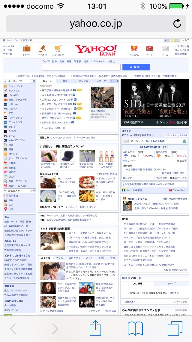This screenshot has height=342, width=192.
Task: Collapse the 主なサービス section arrow
Action: 5,81
